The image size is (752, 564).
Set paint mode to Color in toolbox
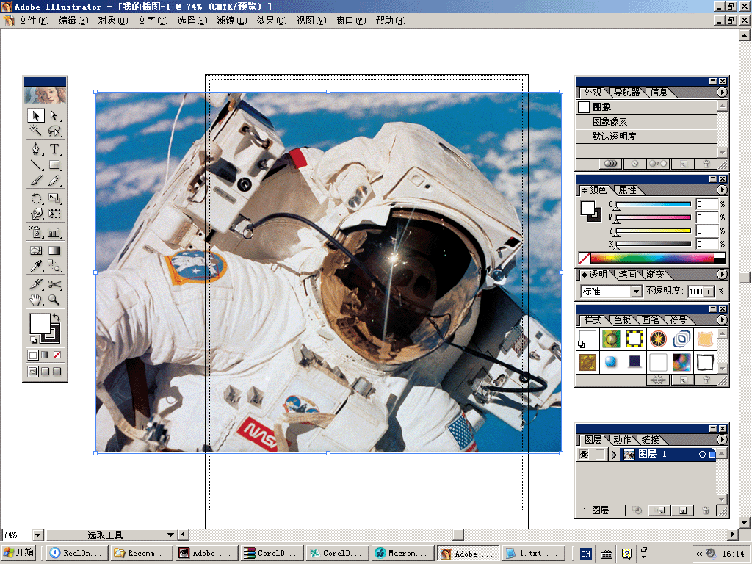[32, 355]
